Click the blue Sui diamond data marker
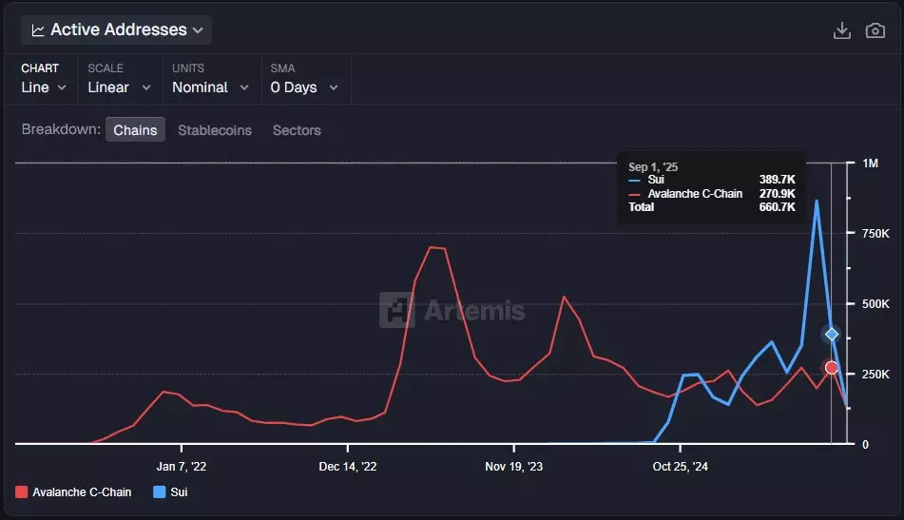 tap(832, 334)
